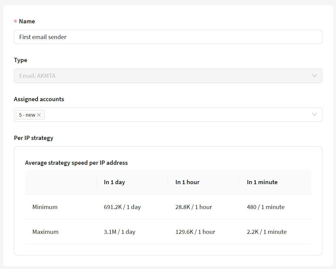Click the "Per IP strategy" section label
The height and width of the screenshot is (269, 336).
[x=34, y=138]
